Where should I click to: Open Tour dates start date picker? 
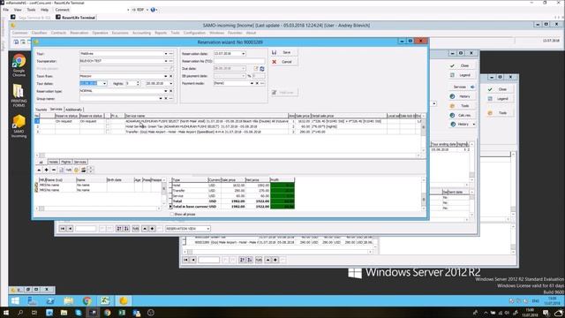pos(104,84)
